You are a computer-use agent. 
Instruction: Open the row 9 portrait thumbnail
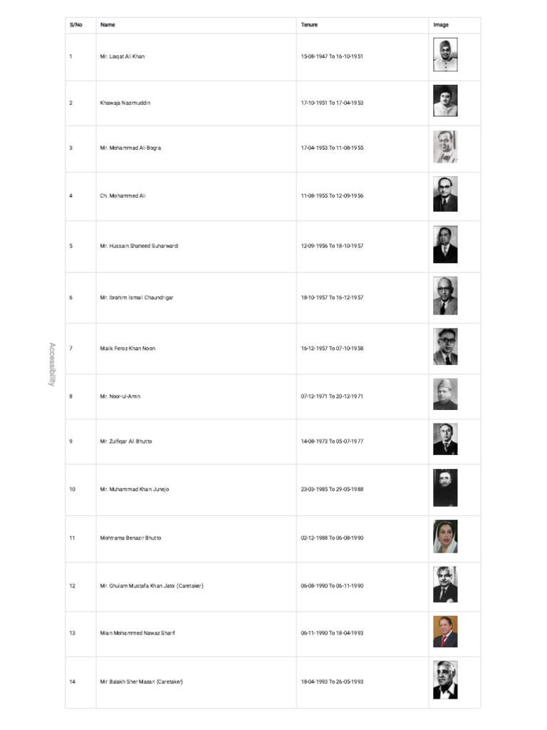pyautogui.click(x=445, y=440)
